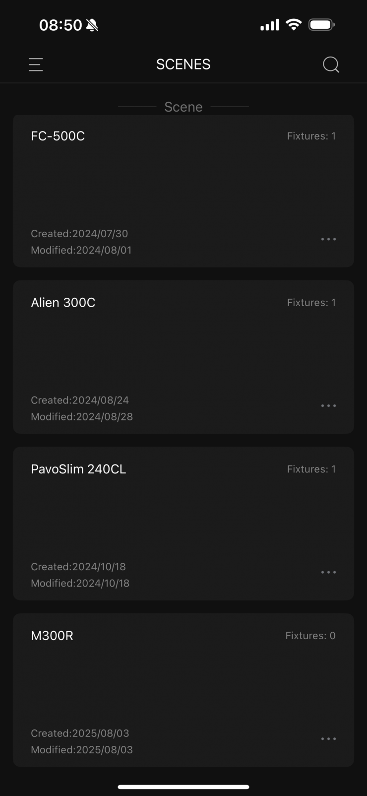367x796 pixels.
Task: Tap the home indicator bar
Action: pos(183,787)
